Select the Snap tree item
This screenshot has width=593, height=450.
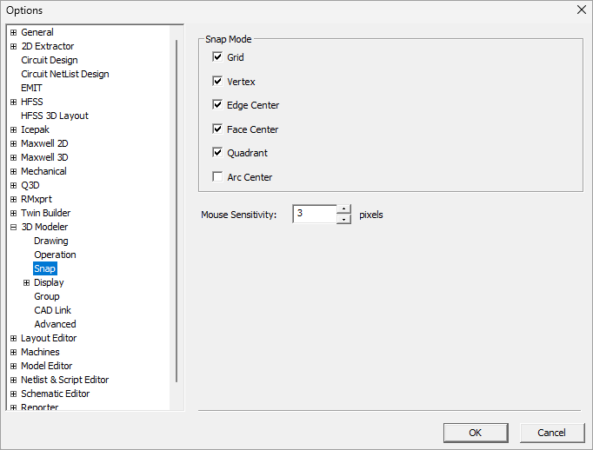44,268
